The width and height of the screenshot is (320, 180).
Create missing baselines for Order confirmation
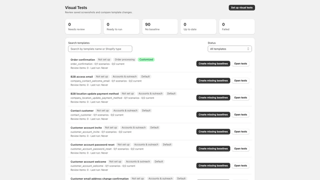(213, 64)
